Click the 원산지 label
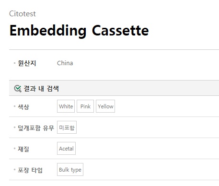The image size is (219, 186). [x=27, y=63]
